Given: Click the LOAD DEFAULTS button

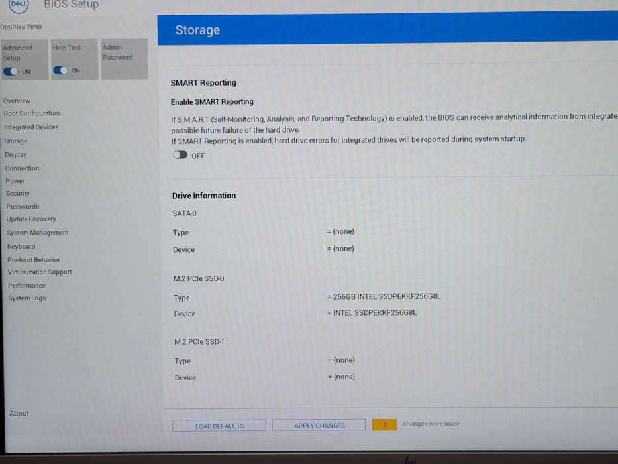Looking at the screenshot, I should [219, 426].
